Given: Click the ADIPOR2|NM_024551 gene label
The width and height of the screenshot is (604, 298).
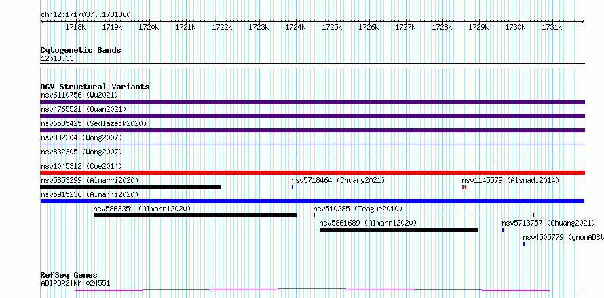Looking at the screenshot, I should click(x=75, y=283).
